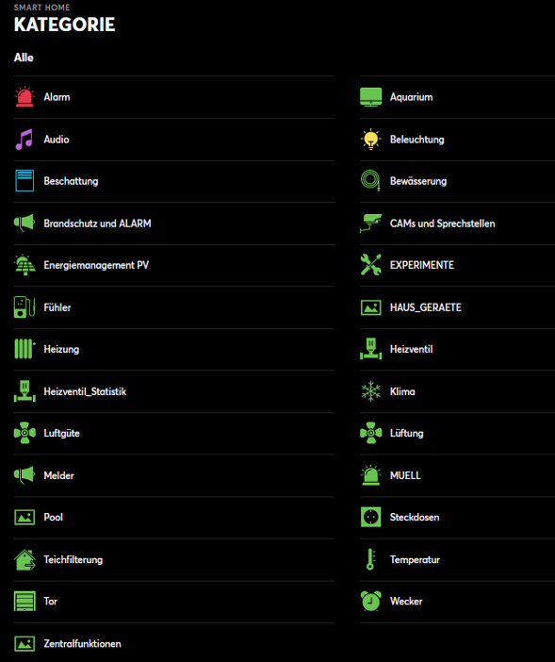The image size is (555, 662).
Task: Open the Beschattung blinds icon
Action: (x=24, y=181)
